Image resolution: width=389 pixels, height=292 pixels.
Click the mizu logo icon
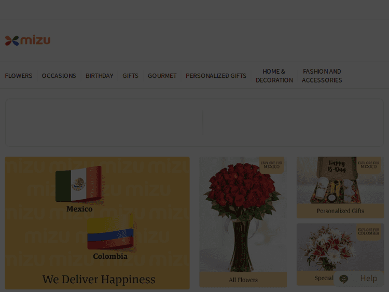[12, 40]
